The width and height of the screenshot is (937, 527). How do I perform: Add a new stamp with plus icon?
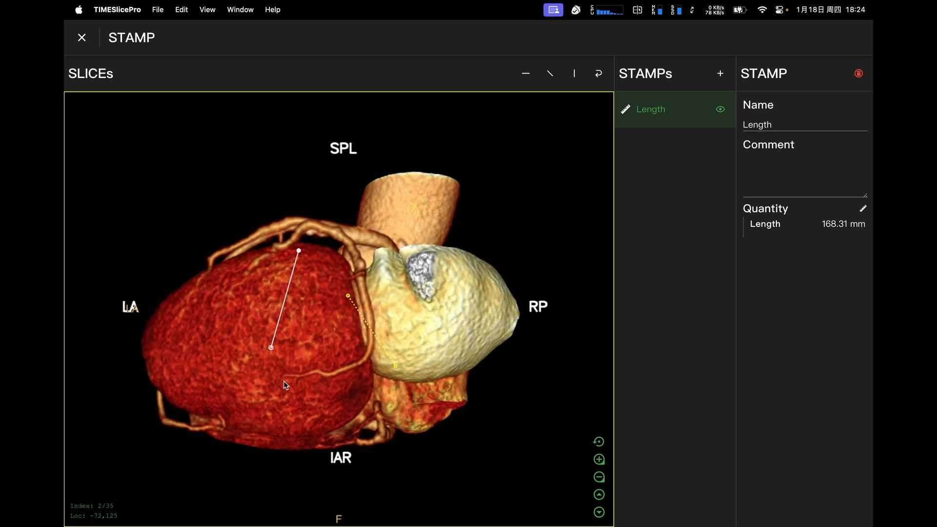tap(720, 74)
